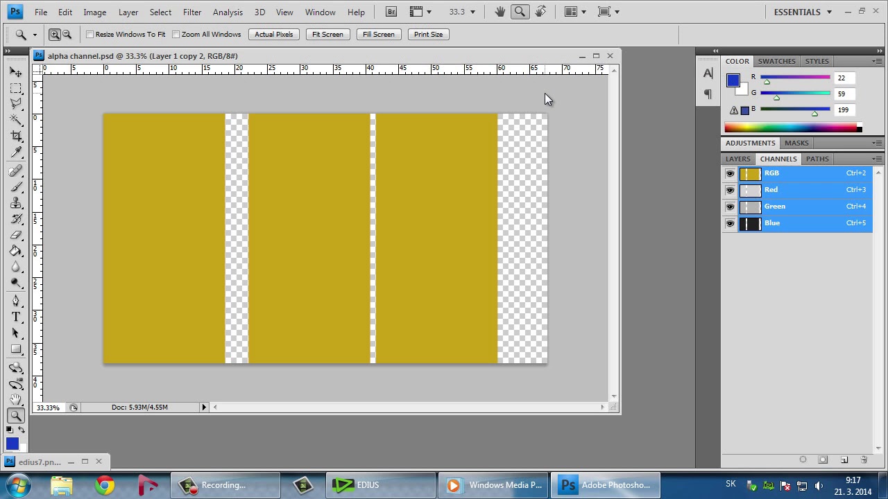Select the Eyedropper tool
888x499 pixels.
click(16, 152)
